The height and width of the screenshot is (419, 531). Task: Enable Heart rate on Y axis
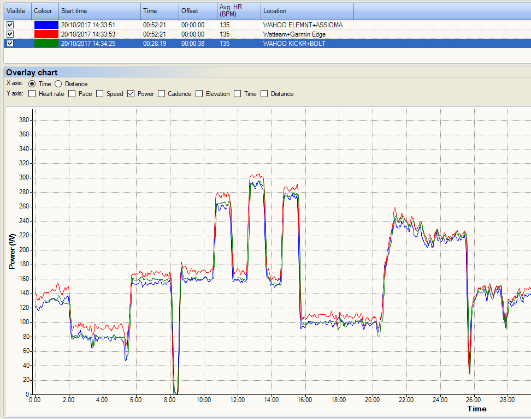pos(32,94)
